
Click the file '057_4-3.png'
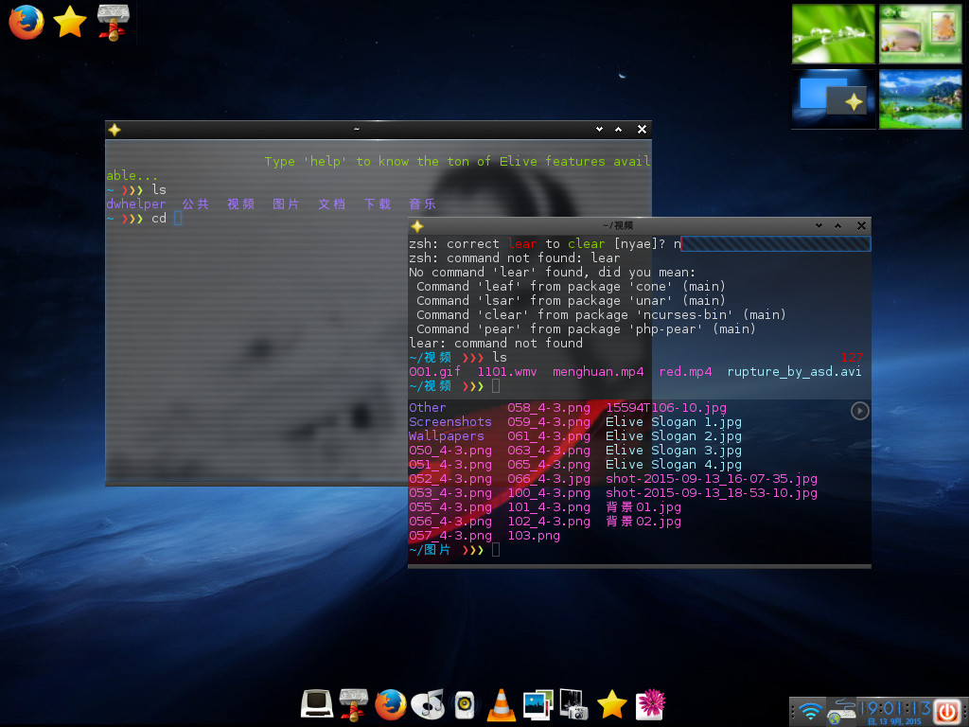(x=450, y=536)
